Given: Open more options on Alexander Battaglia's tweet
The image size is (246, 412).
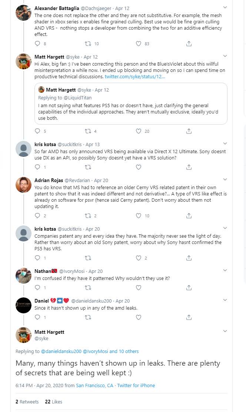Looking at the screenshot, I should pyautogui.click(x=225, y=7).
